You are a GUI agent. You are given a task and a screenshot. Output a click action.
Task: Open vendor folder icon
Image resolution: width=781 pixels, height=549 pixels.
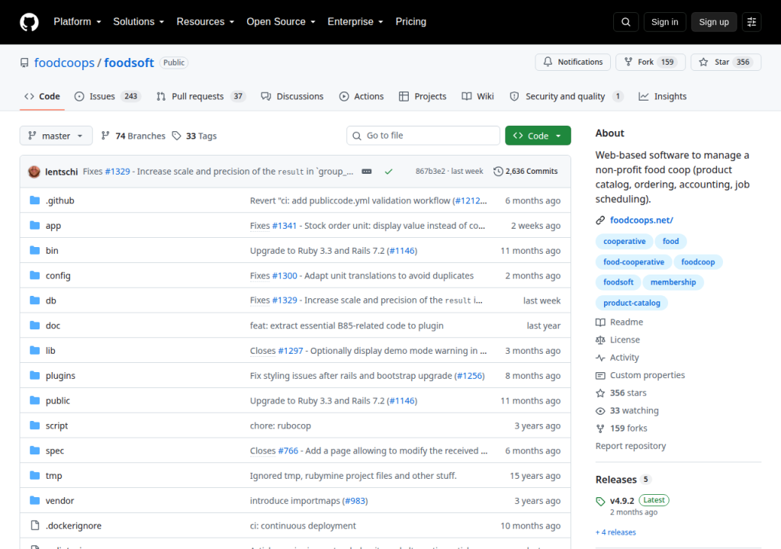click(35, 500)
